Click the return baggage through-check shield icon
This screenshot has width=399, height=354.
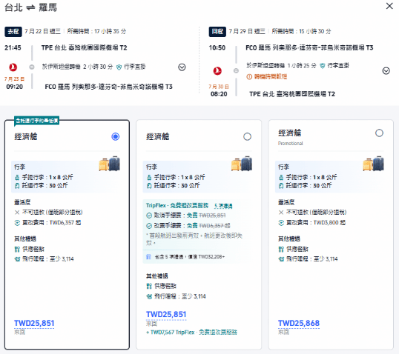[323, 66]
